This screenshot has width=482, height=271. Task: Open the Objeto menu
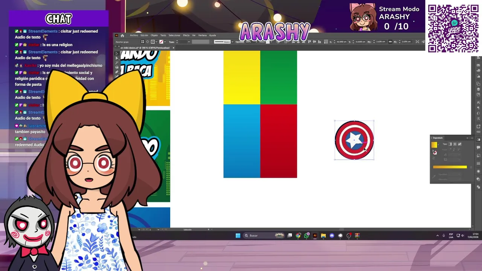154,35
